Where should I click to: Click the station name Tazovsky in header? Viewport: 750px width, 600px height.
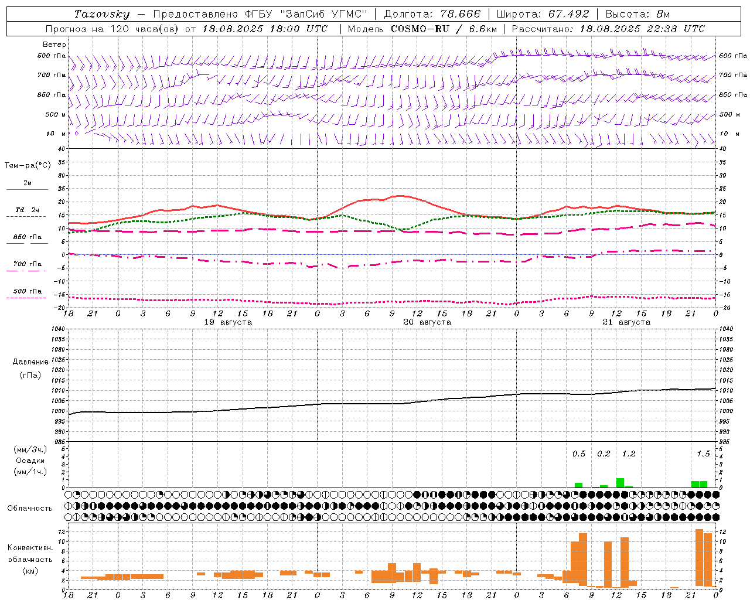102,14
